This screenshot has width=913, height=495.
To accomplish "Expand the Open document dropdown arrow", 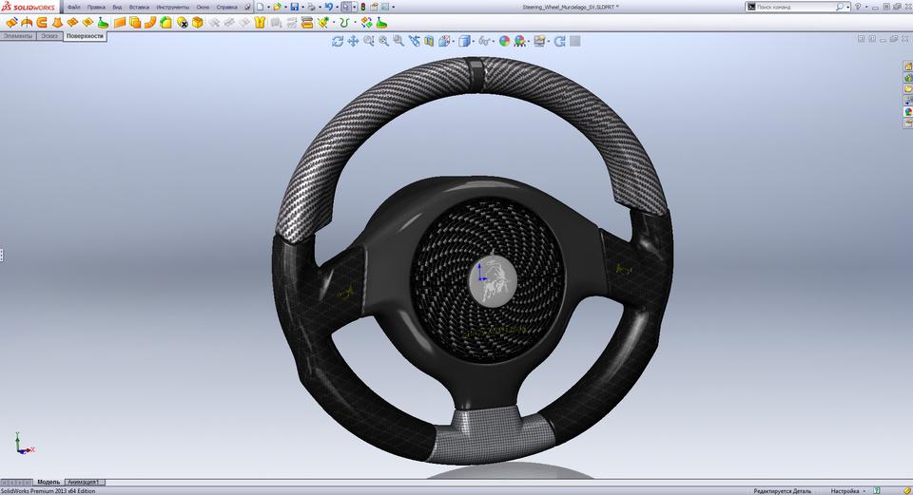I will pyautogui.click(x=285, y=7).
